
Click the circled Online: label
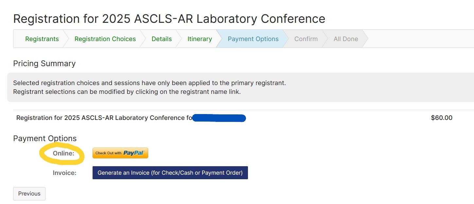click(63, 153)
